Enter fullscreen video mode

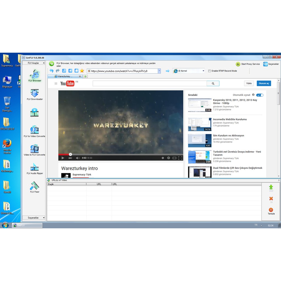click(x=180, y=158)
